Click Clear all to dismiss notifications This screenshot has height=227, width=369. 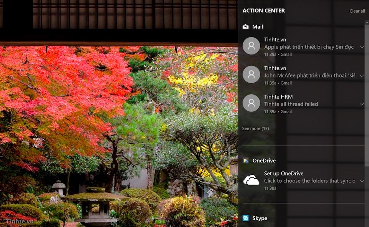[357, 11]
